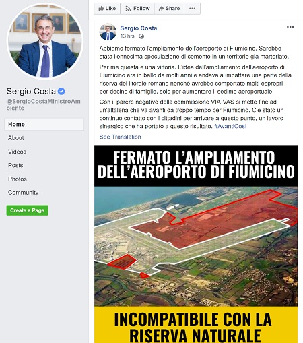Click the blue verified badge
The width and height of the screenshot is (303, 343).
pos(61,92)
